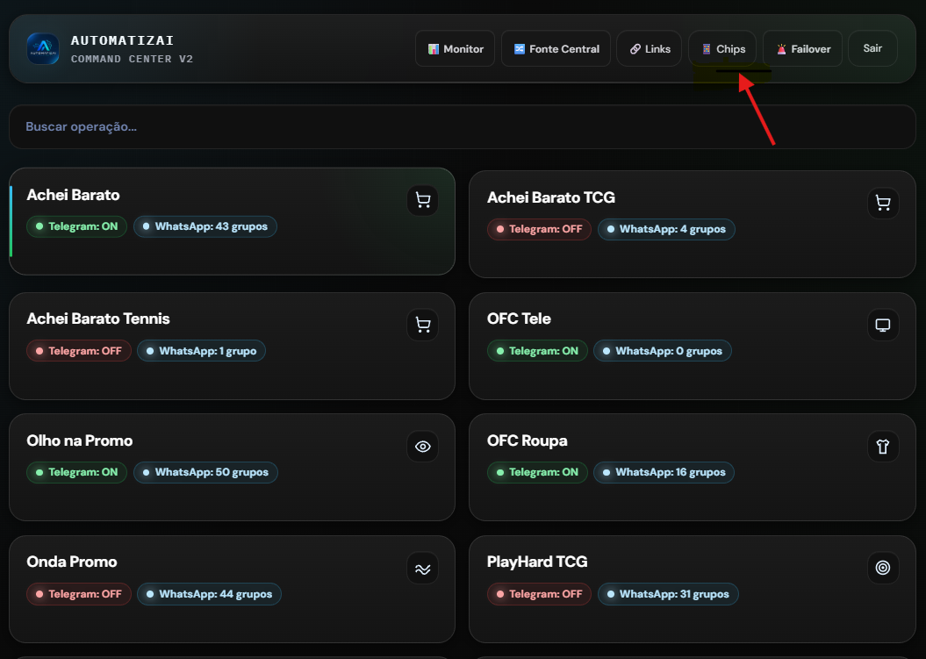Click the AutomatizAI logo icon
Screen dimensions: 926x659
pos(43,48)
